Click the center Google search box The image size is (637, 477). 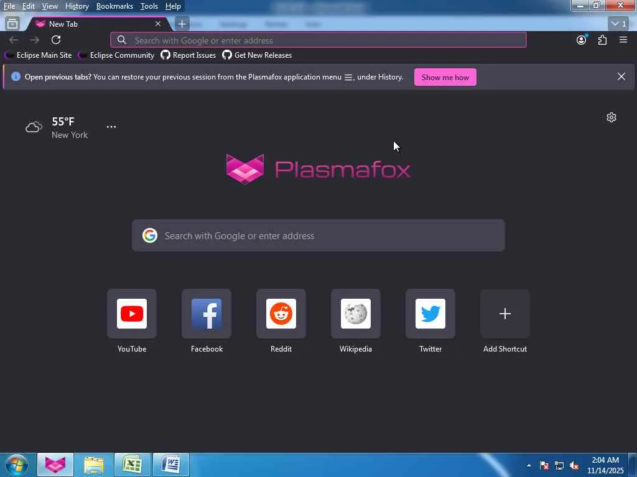coord(318,235)
